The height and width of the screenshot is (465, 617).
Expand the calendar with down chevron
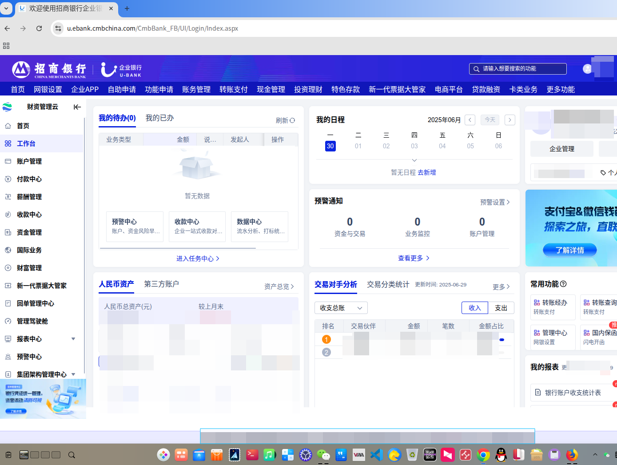(414, 160)
